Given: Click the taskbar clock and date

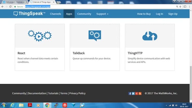Looking at the screenshot, I should pyautogui.click(x=184, y=105).
